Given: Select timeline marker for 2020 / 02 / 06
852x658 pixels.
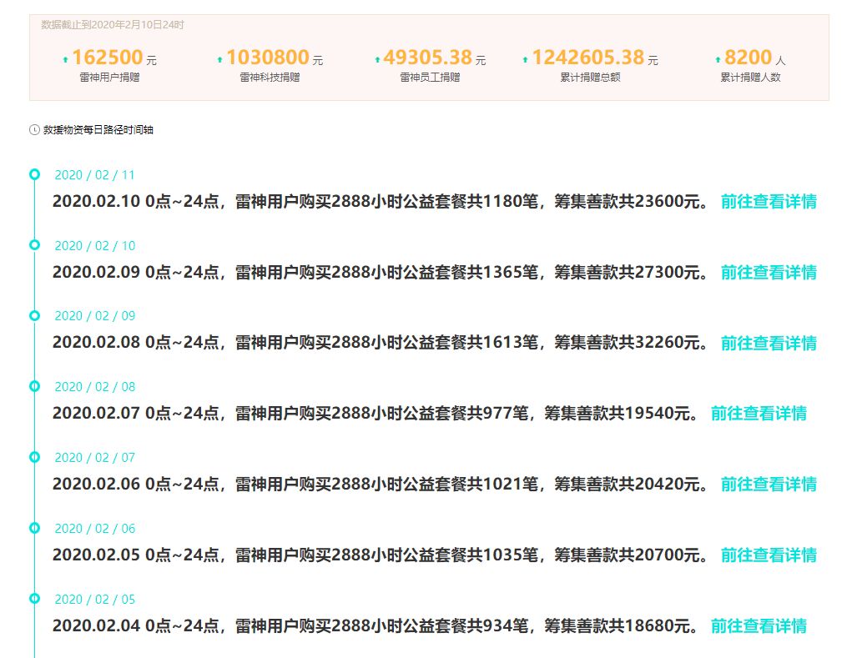Looking at the screenshot, I should click(34, 528).
